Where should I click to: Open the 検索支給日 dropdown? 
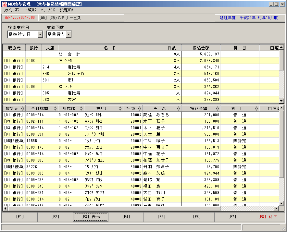40,34
